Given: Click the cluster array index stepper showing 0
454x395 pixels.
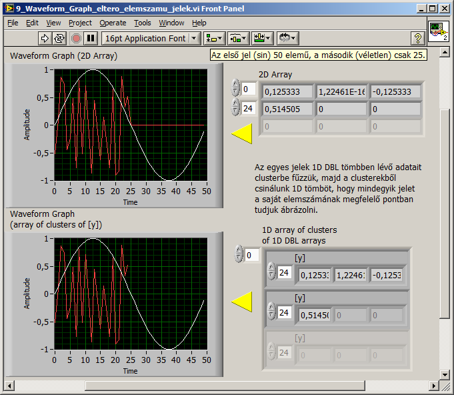Looking at the screenshot, I should point(239,254).
